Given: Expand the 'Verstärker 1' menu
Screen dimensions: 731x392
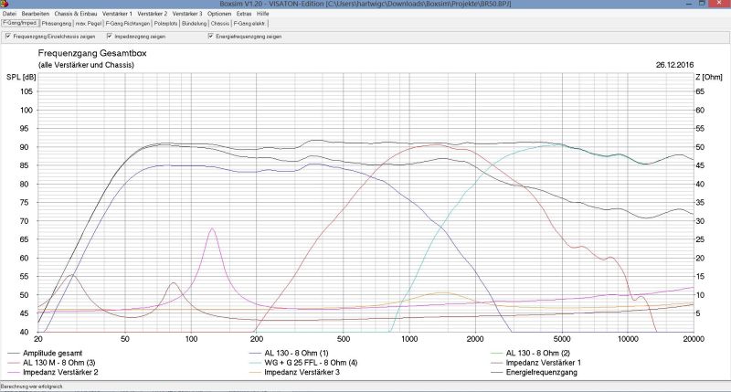Looking at the screenshot, I should (x=118, y=15).
